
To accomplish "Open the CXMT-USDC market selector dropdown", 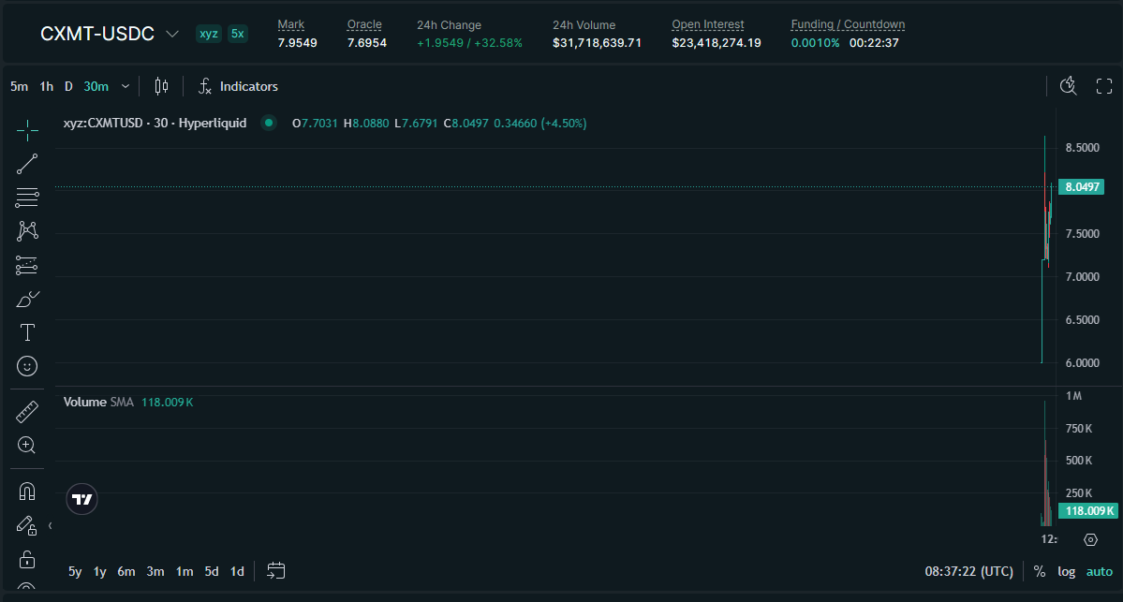I will pos(172,34).
